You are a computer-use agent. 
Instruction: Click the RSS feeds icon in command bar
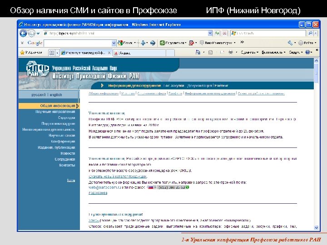coord(210,52)
